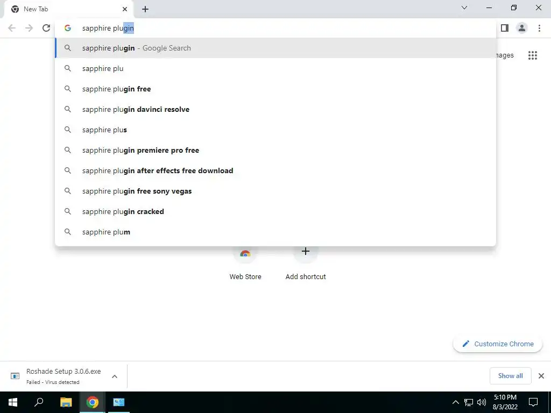
Task: Click the Customize Chrome button
Action: click(498, 344)
